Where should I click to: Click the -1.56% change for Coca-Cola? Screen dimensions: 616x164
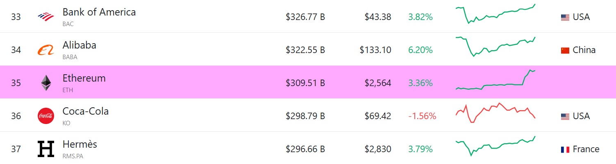click(x=422, y=116)
